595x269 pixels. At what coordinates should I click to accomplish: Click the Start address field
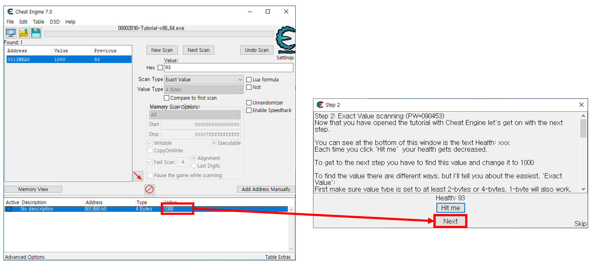coord(201,124)
